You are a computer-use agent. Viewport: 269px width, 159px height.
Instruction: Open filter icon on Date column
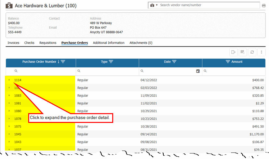pos(174,61)
